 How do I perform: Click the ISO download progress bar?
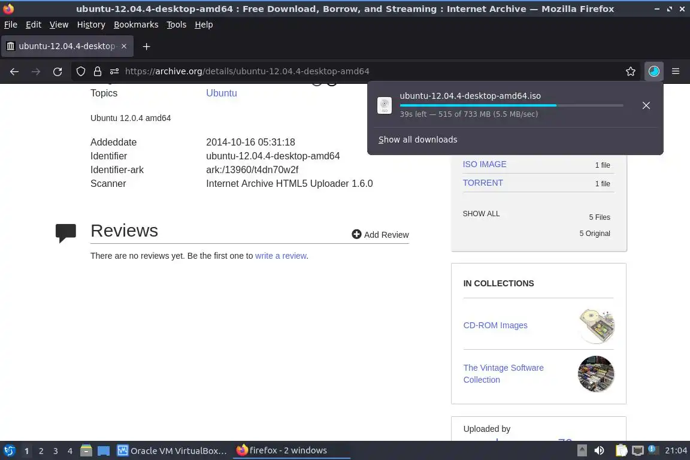(512, 105)
